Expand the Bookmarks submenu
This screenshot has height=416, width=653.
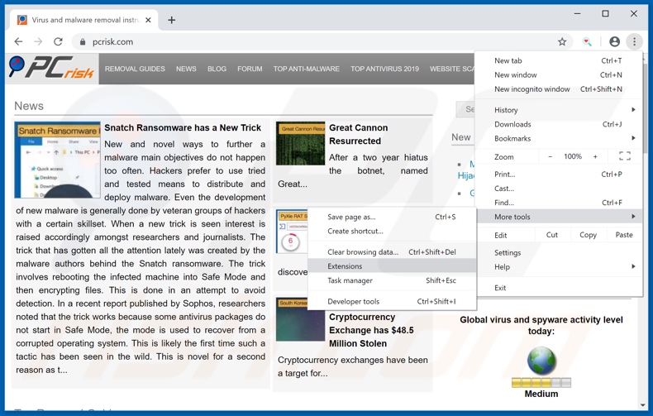pos(559,138)
